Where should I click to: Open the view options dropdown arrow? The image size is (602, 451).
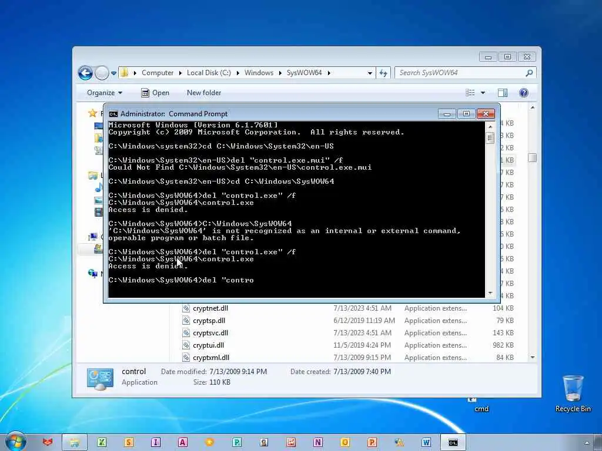pos(483,93)
